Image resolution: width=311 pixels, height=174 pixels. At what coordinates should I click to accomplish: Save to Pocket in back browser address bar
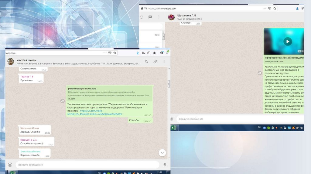tap(270, 8)
